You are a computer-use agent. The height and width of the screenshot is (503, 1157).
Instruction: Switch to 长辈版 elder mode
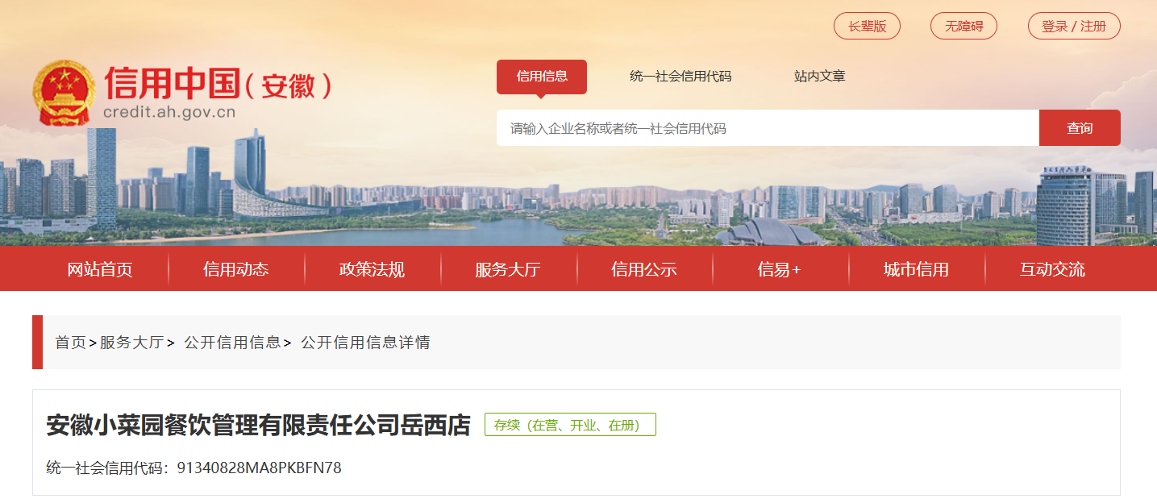pyautogui.click(x=867, y=26)
